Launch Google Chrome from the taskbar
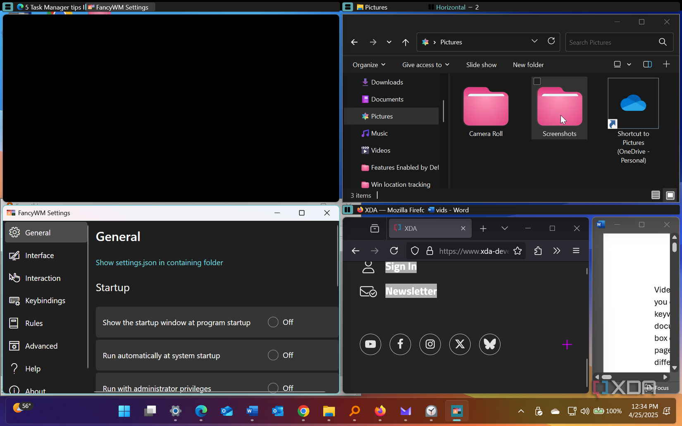This screenshot has width=682, height=426. (303, 411)
